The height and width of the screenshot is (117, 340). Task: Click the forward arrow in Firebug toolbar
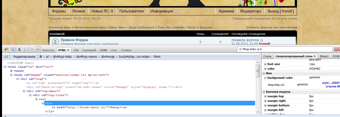coord(25,49)
